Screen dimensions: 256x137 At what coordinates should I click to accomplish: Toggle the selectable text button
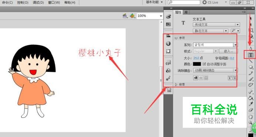point(195,78)
